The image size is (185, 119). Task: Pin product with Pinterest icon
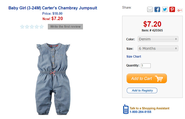tap(172, 9)
